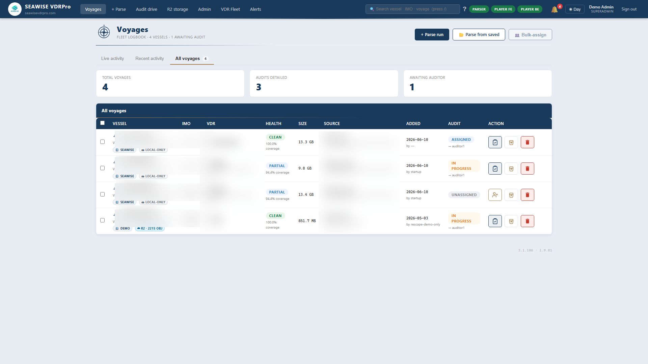Click the 2026-05-03 added date
The width and height of the screenshot is (648, 364).
click(417, 218)
